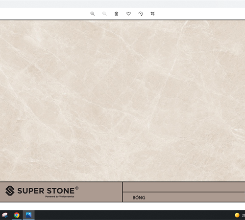245x220 pixels.
Task: Click the grayed-out zoom out magnifier
Action: (x=104, y=14)
